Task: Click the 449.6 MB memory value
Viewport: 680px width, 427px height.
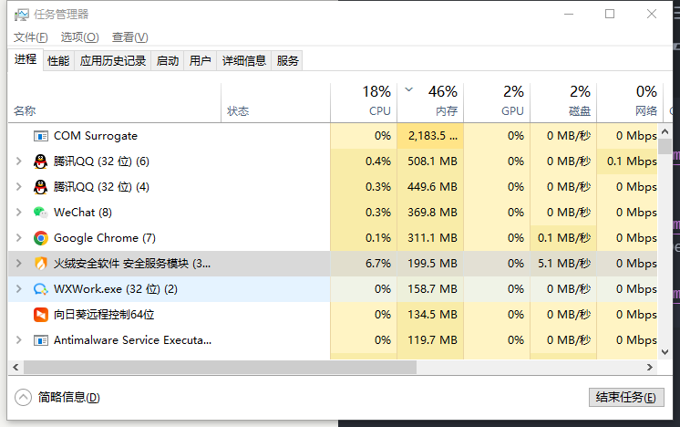Action: point(432,187)
